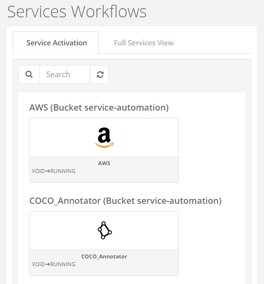
Task: Open the Full Services View tab
Action: (144, 43)
